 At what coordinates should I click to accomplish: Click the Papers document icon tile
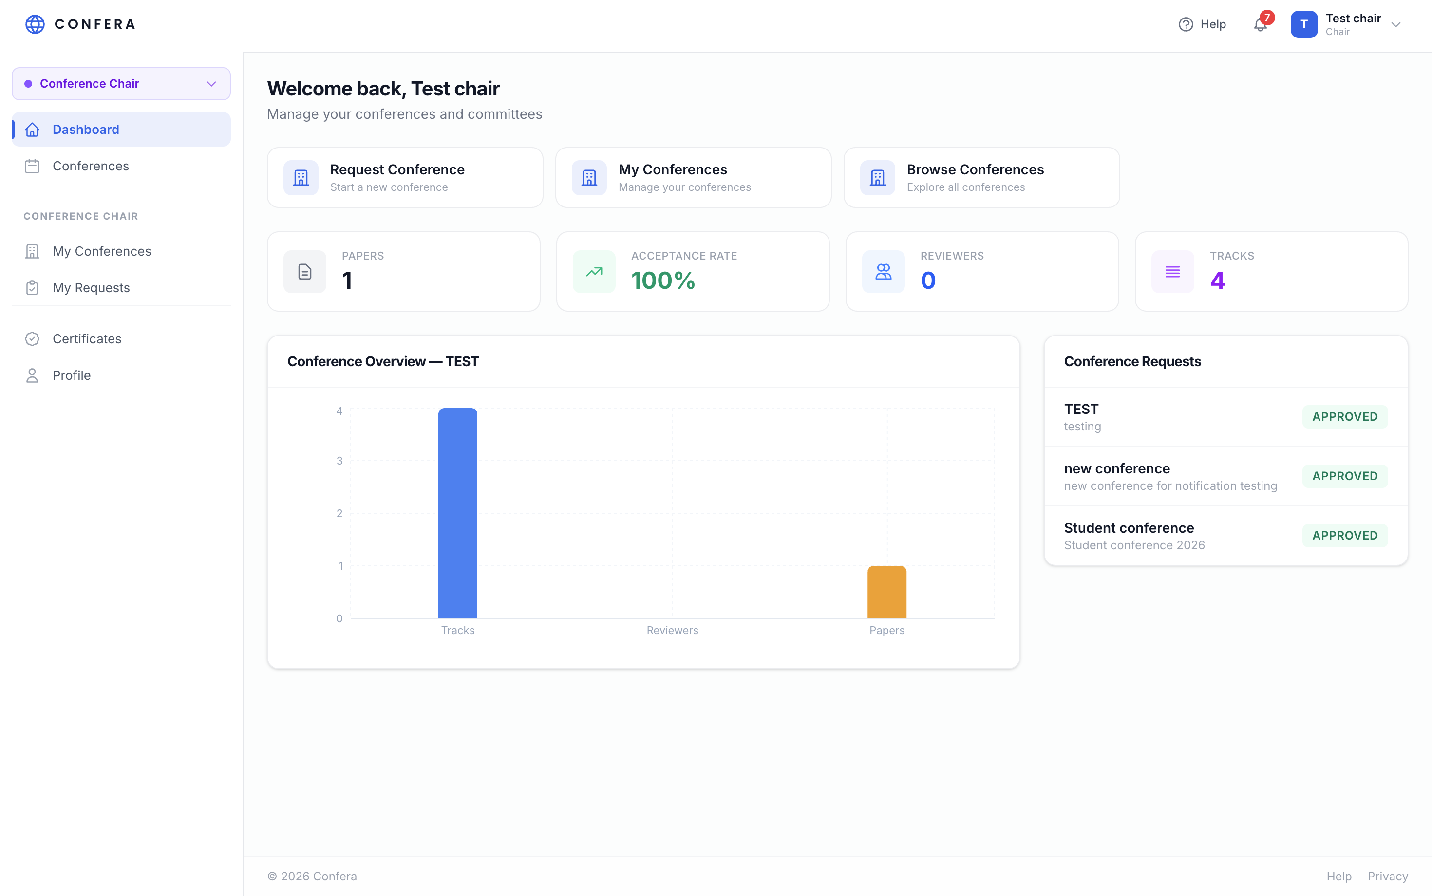[304, 271]
